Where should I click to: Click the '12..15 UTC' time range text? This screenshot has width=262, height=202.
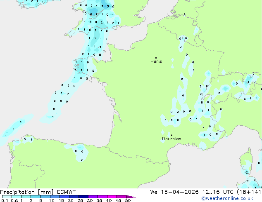coord(218,192)
